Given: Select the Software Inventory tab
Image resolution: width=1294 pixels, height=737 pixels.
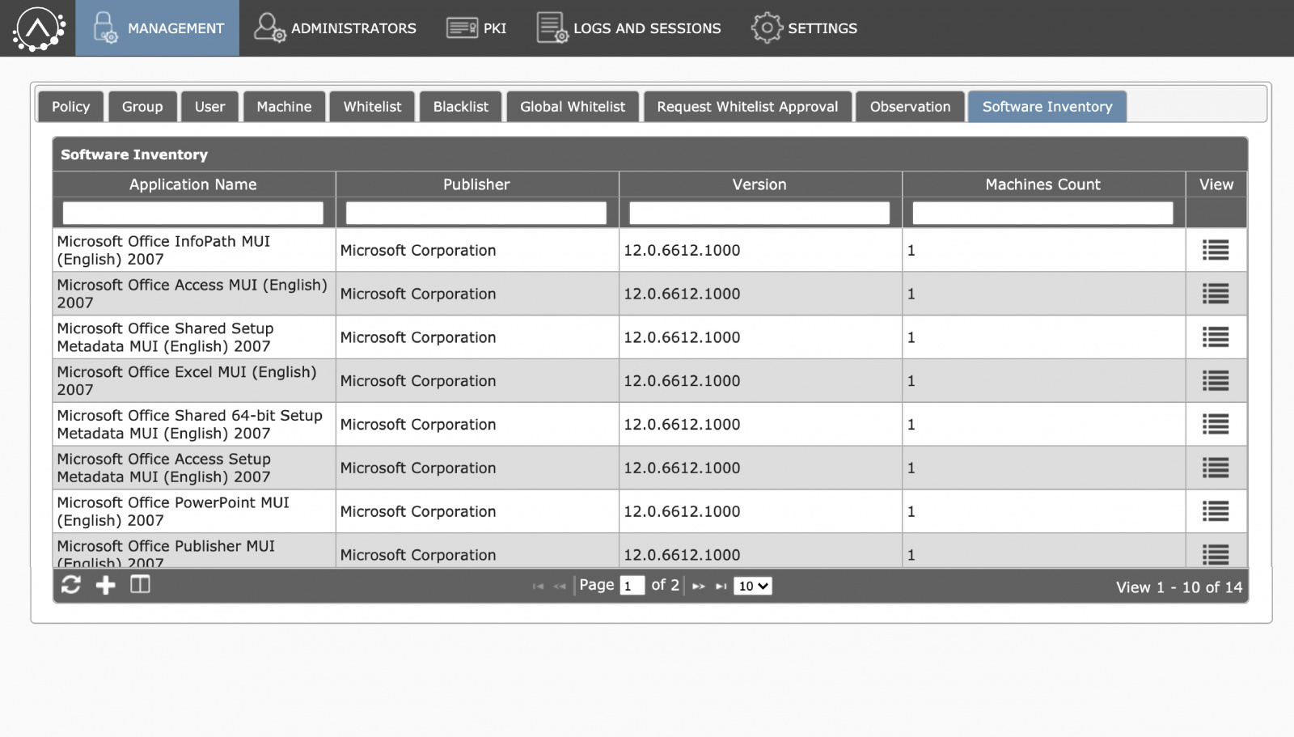Looking at the screenshot, I should pyautogui.click(x=1047, y=107).
